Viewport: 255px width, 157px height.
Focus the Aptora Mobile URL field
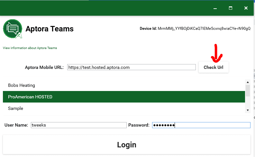tap(132, 67)
